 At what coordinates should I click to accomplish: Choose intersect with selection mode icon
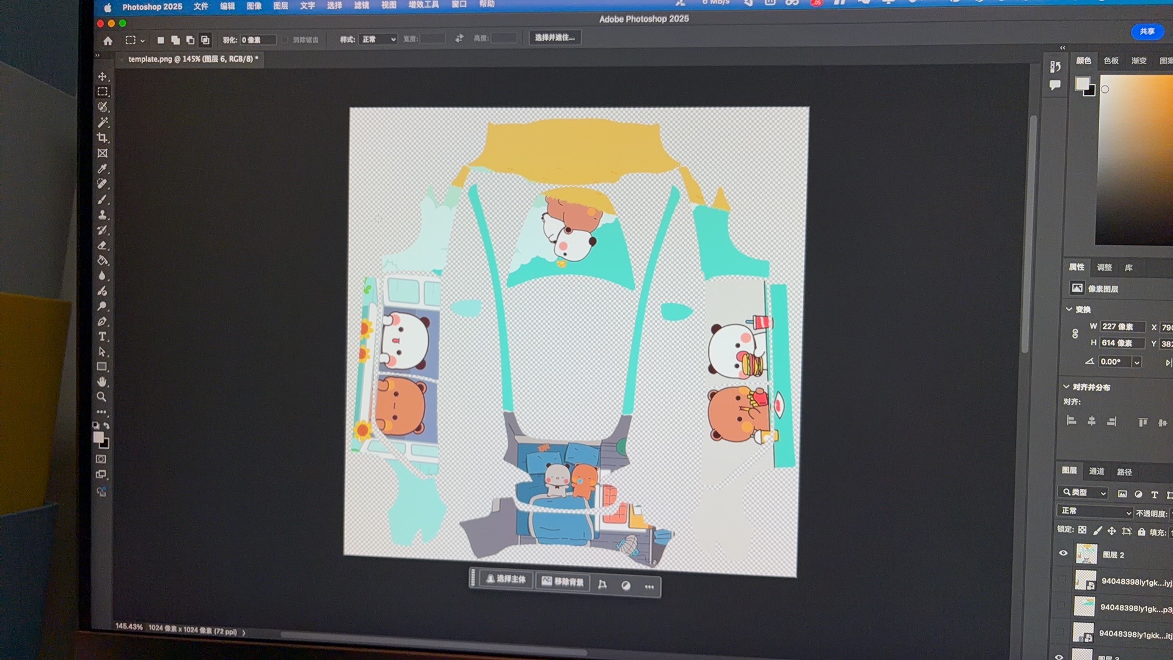tap(205, 40)
